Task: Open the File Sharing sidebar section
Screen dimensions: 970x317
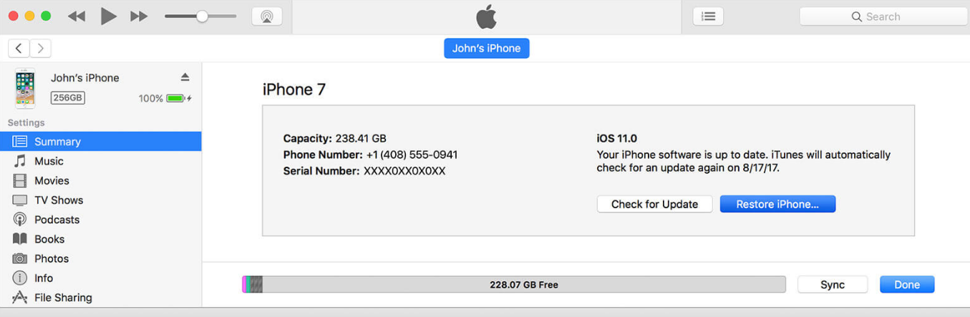Action: (x=100, y=297)
